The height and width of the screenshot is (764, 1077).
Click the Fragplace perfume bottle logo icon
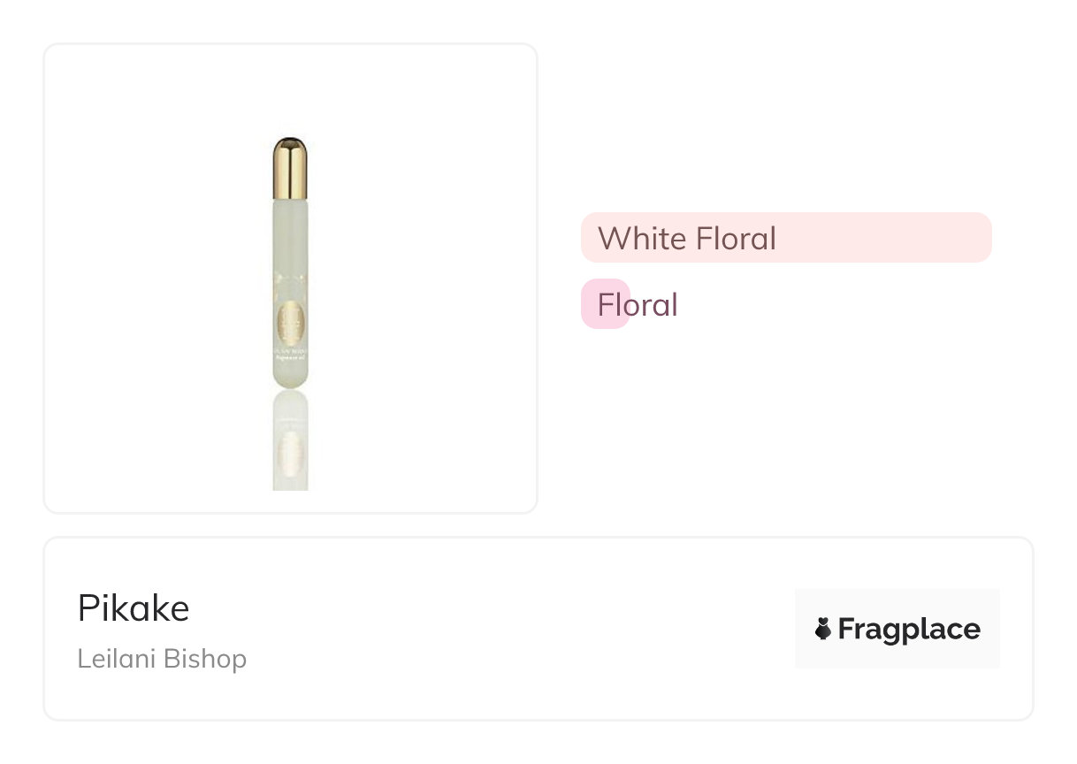pos(823,630)
